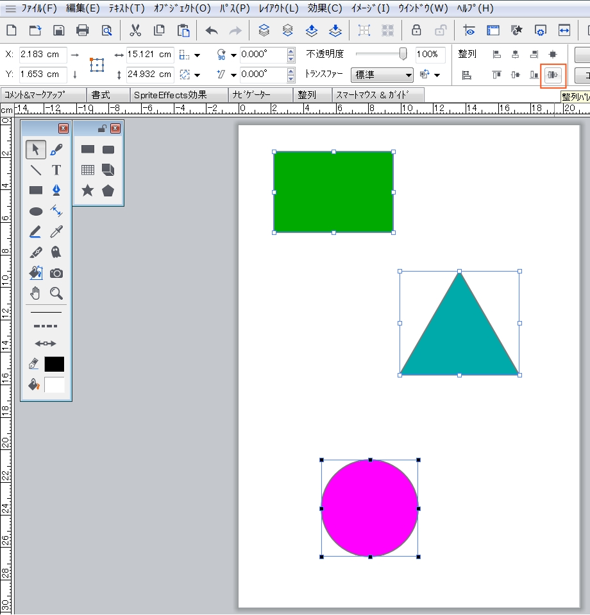Click the black stroke color swatch
Screen dimensions: 590x615
click(x=55, y=364)
